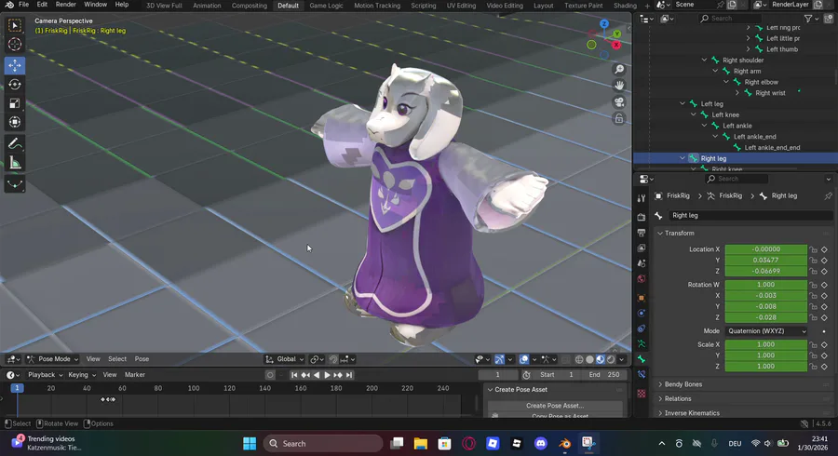Toggle the lock on Scale Z
Viewport: 838px width, 456px height.
814,366
